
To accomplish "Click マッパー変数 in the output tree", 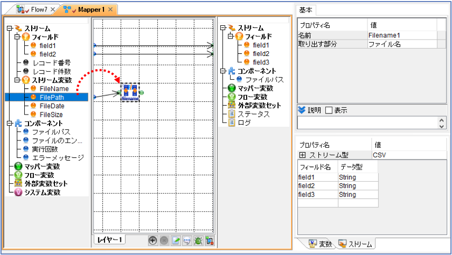I will coord(255,88).
